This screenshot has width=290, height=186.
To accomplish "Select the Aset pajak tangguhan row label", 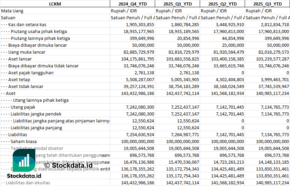I will click(31, 73).
